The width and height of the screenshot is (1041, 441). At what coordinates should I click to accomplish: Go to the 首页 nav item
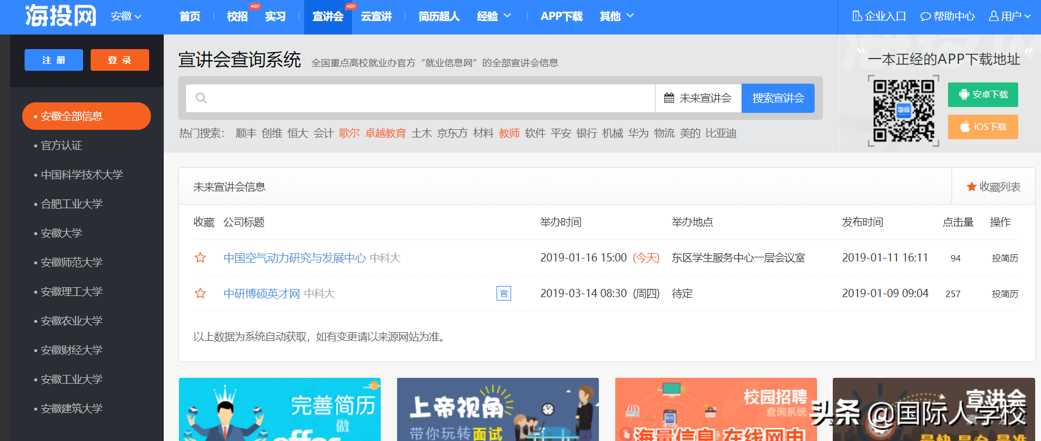tap(190, 16)
